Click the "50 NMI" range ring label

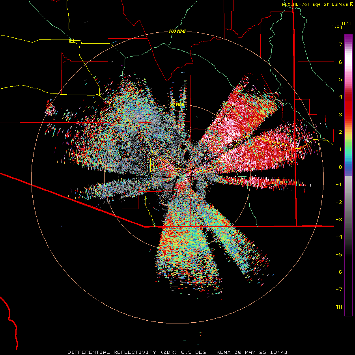(177, 105)
